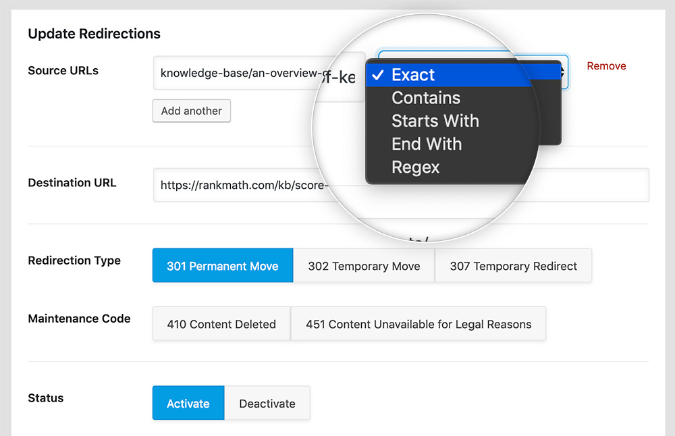Pick the Starts With match option
This screenshot has width=675, height=436.
pyautogui.click(x=435, y=121)
